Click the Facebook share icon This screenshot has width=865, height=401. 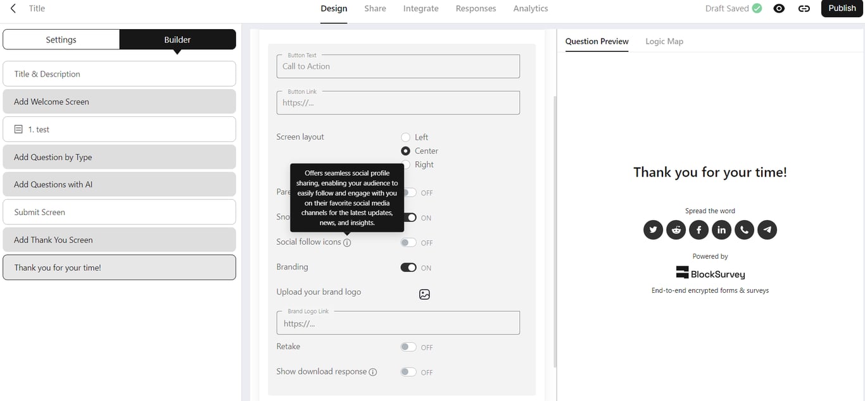(x=698, y=230)
